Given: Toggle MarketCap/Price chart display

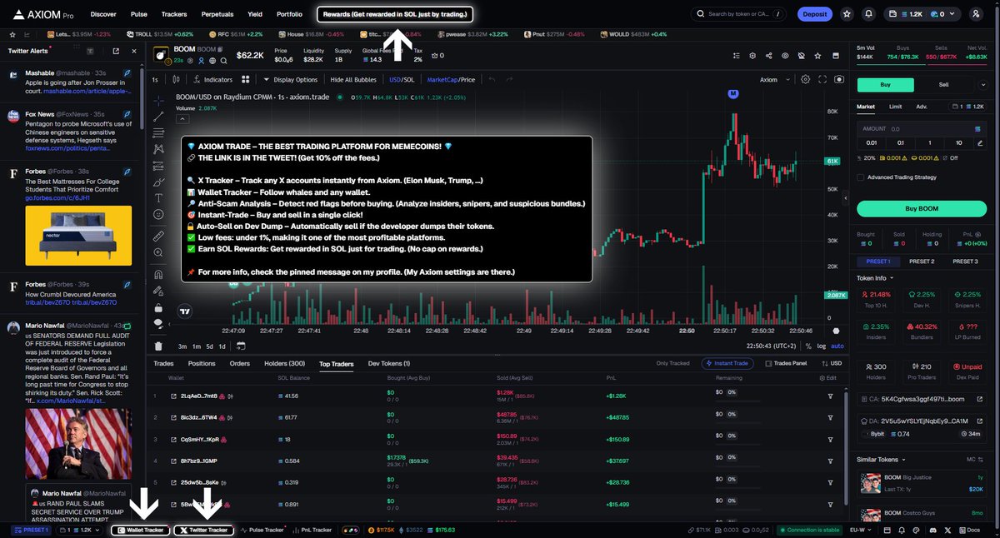Looking at the screenshot, I should coord(451,80).
